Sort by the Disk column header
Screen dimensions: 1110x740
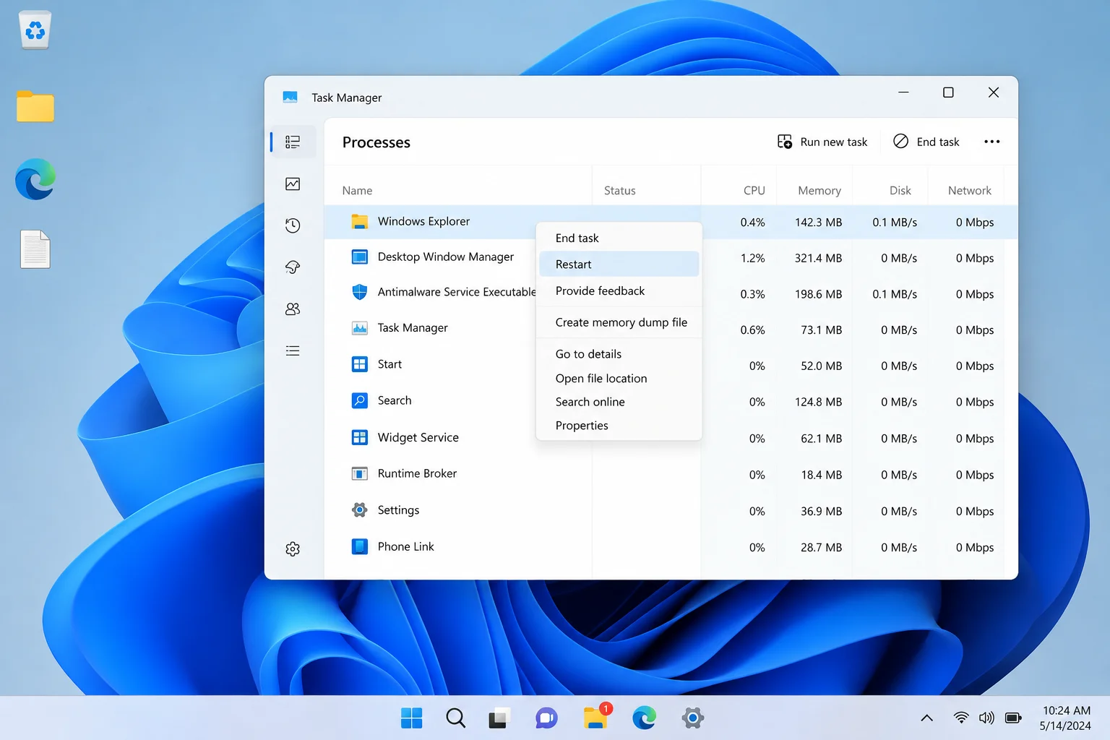click(900, 191)
